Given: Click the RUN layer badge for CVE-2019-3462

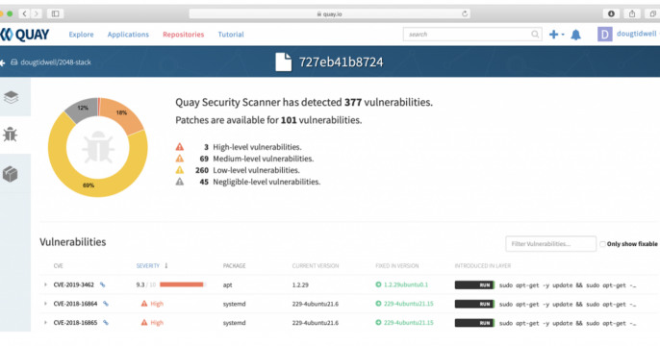Looking at the screenshot, I should point(474,285).
